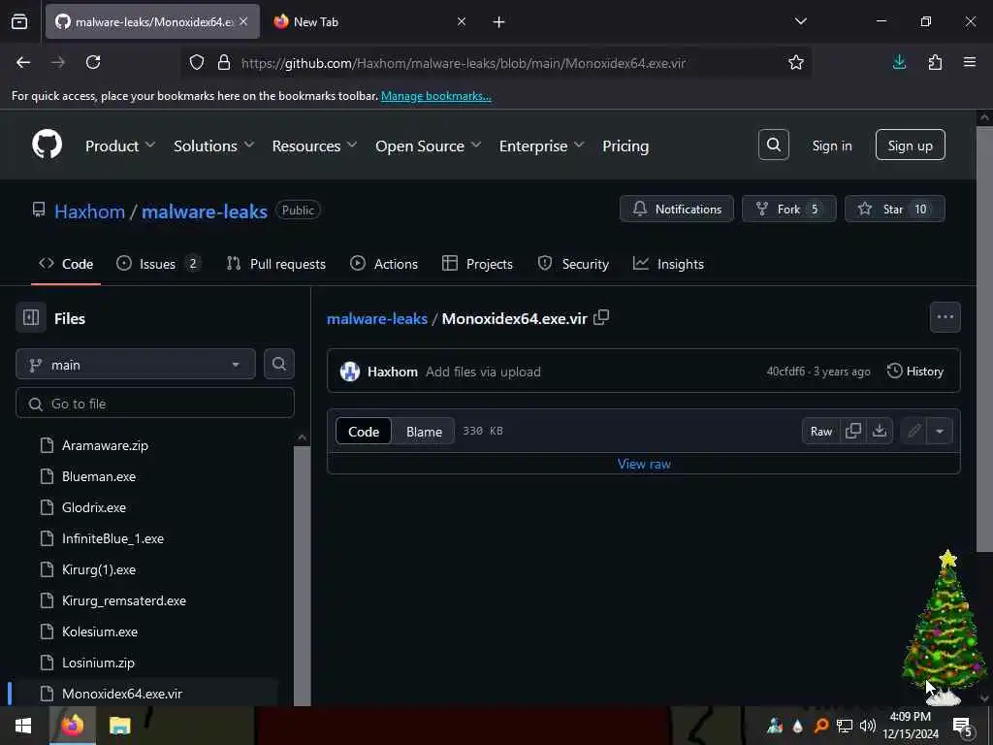993x745 pixels.
Task: Click Manage bookmarks link
Action: (x=435, y=96)
